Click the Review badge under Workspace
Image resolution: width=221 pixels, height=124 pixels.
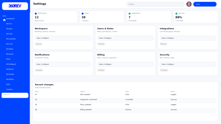click(x=39, y=44)
